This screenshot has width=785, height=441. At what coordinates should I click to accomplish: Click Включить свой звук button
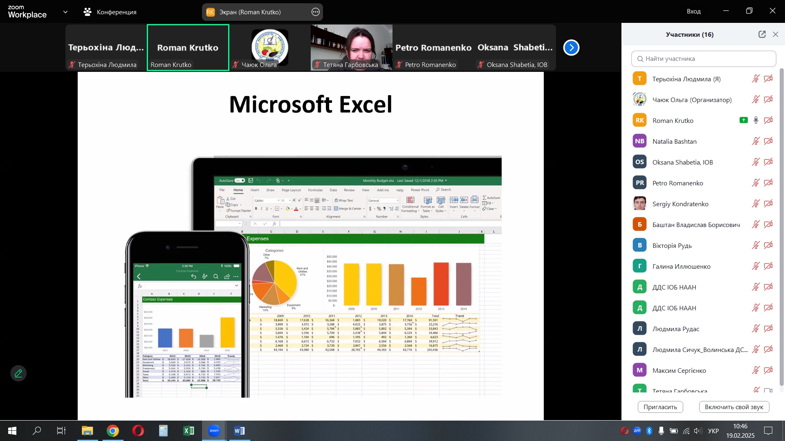pyautogui.click(x=734, y=407)
